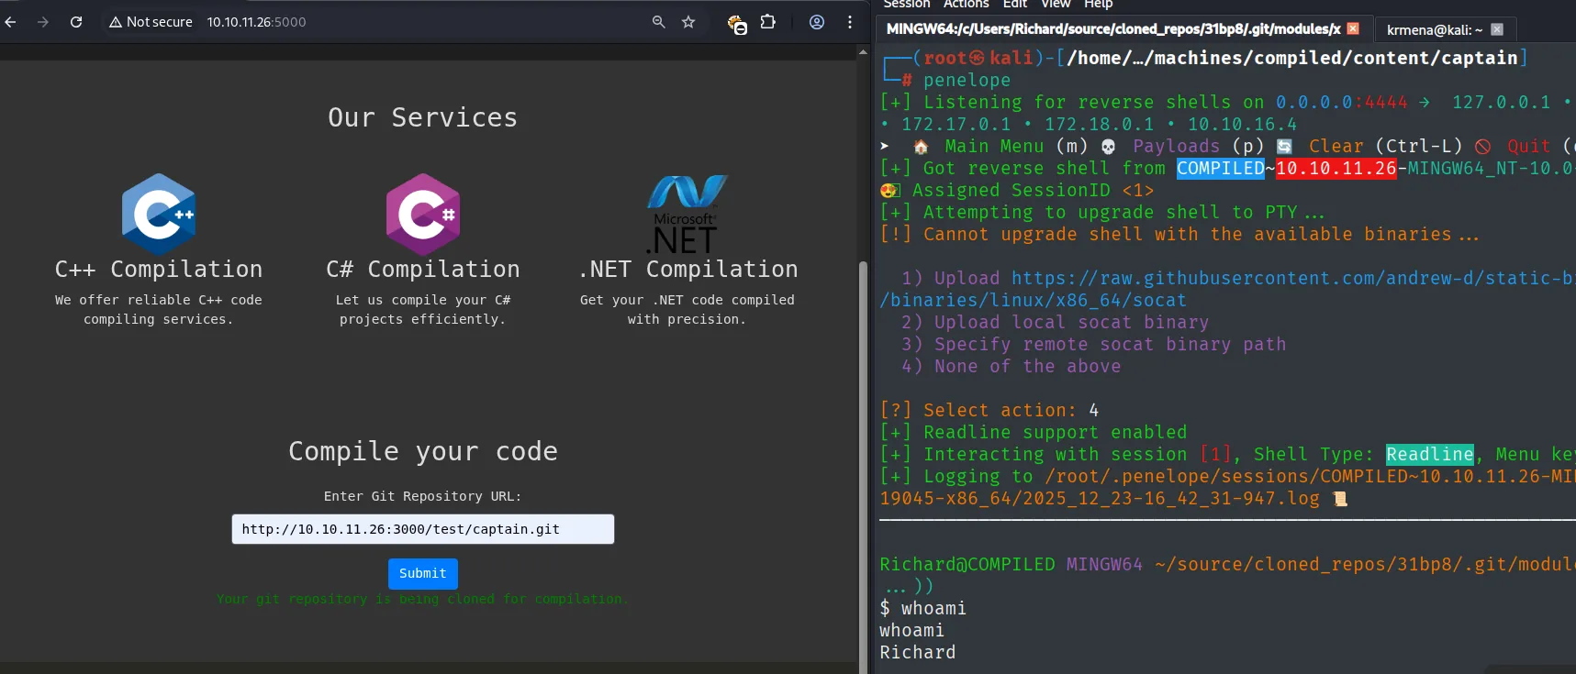Click the purple C# hexagon logo
Image resolution: width=1576 pixels, height=674 pixels.
click(x=423, y=214)
